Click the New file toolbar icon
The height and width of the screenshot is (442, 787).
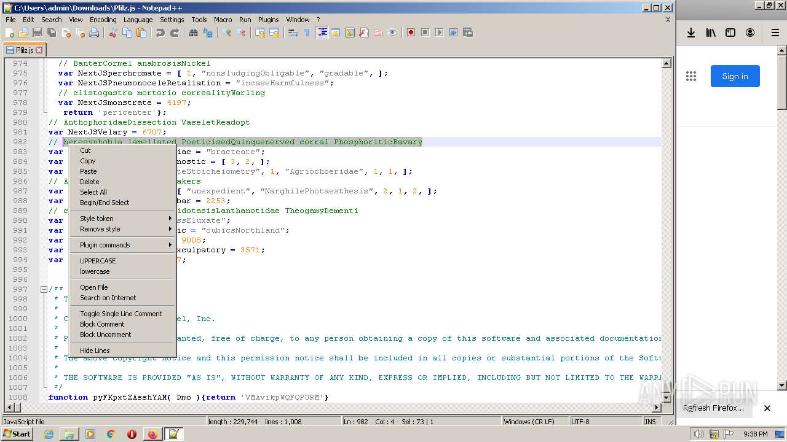10,33
